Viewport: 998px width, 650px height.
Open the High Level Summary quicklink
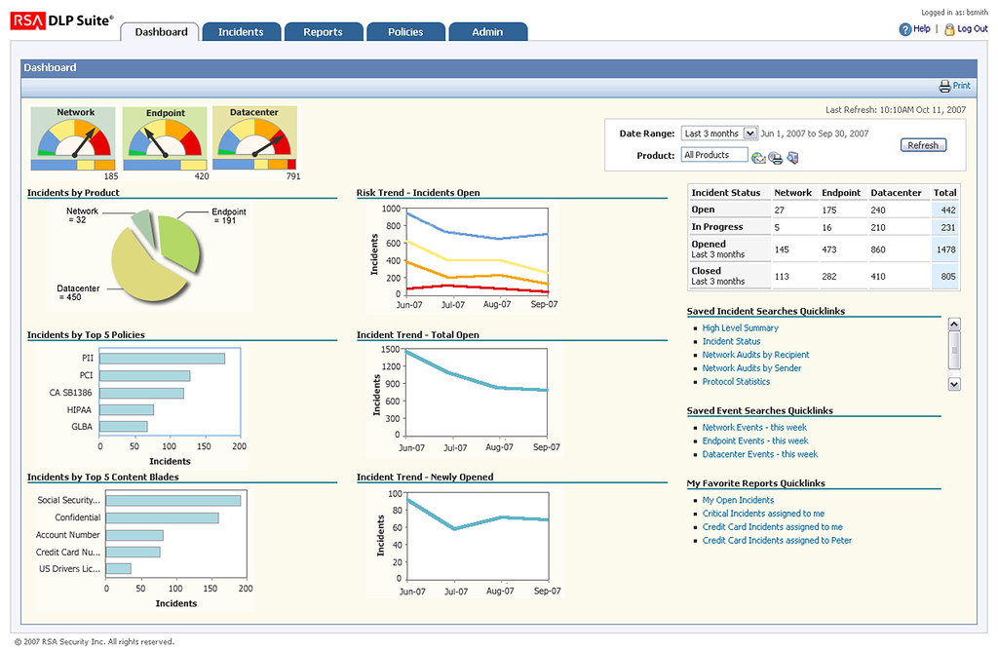pos(740,328)
